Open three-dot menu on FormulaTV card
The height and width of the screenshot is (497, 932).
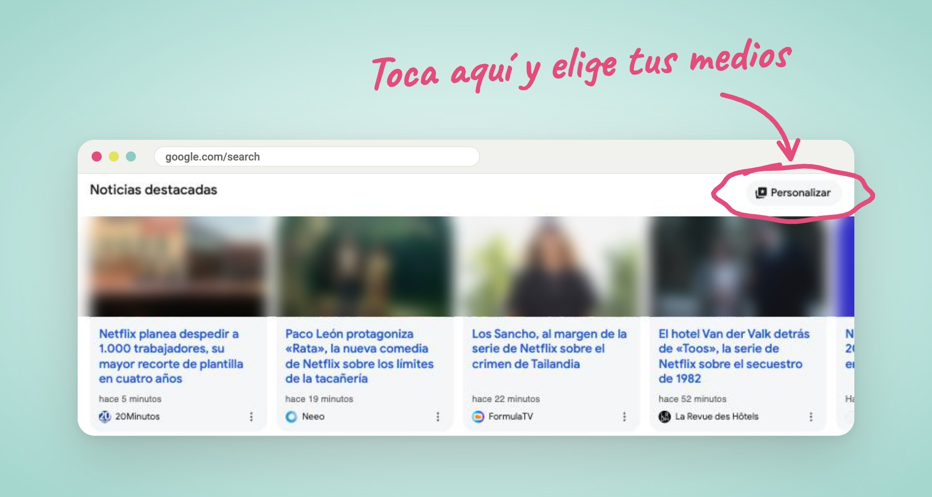(624, 416)
